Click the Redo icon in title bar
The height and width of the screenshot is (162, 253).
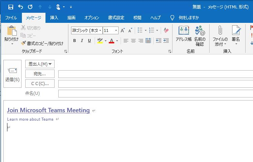click(30, 7)
